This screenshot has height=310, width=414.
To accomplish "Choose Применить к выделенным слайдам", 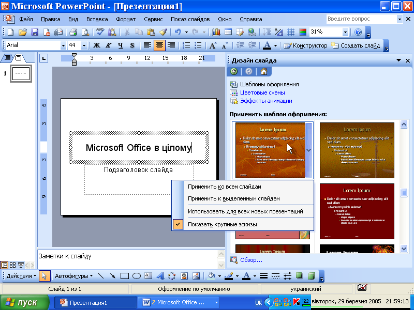I will (x=243, y=198).
